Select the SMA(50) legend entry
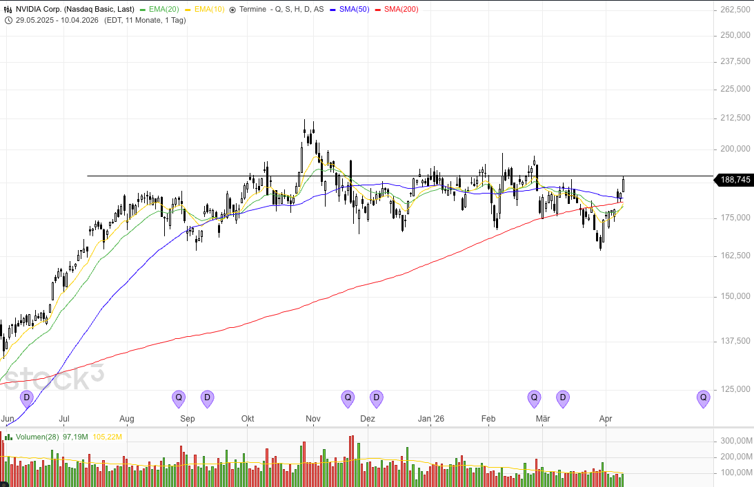Viewport: 754px width, 487px height. click(350, 9)
